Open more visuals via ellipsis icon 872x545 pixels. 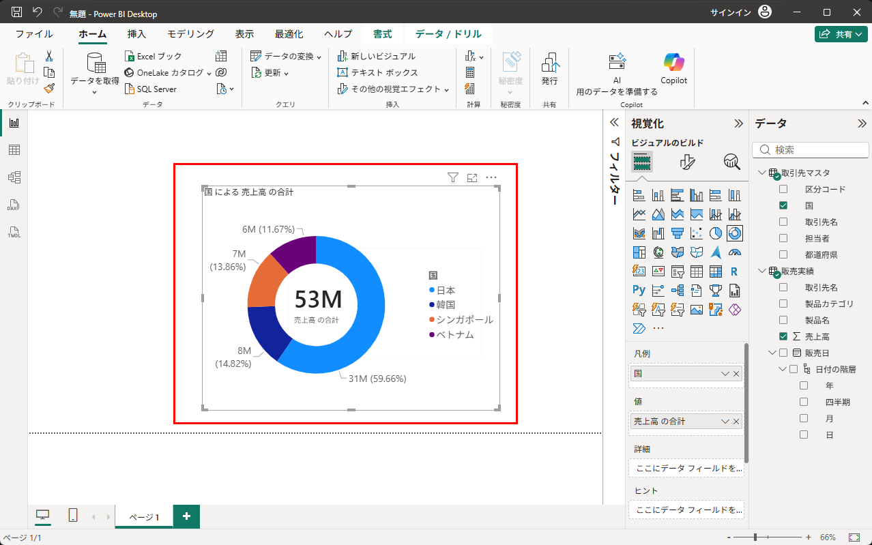(658, 329)
